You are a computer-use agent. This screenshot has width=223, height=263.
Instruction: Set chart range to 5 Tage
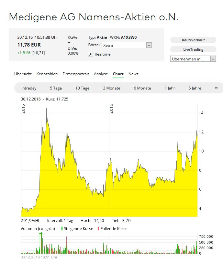(56, 88)
